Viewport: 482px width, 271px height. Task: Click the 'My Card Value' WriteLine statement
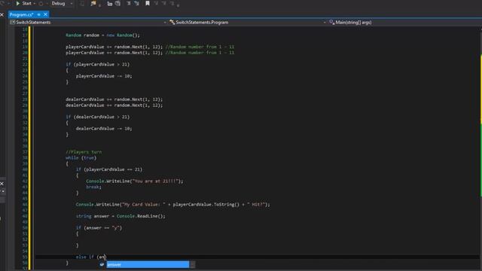click(x=172, y=205)
